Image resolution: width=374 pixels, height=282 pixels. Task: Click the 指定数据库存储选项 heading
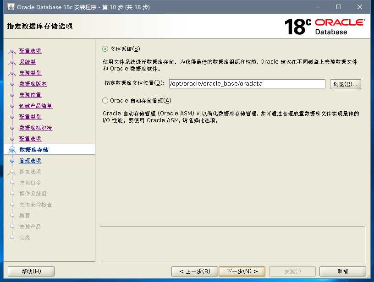[40, 26]
